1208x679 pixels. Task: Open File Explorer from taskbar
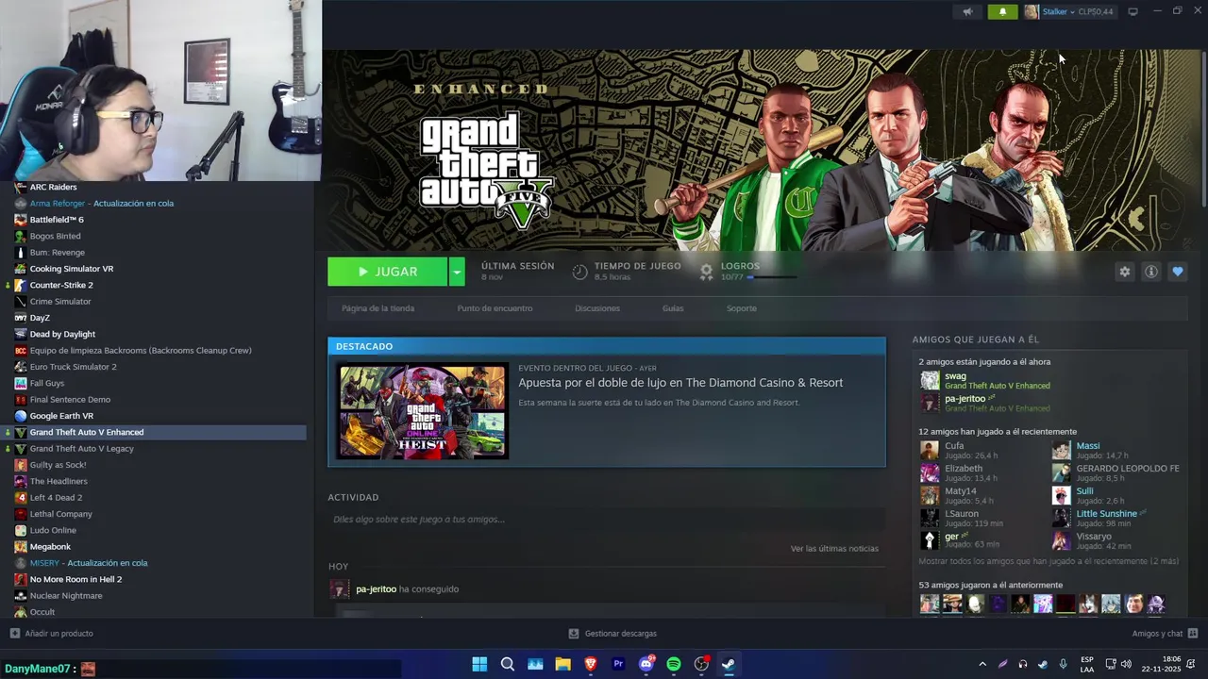562,664
